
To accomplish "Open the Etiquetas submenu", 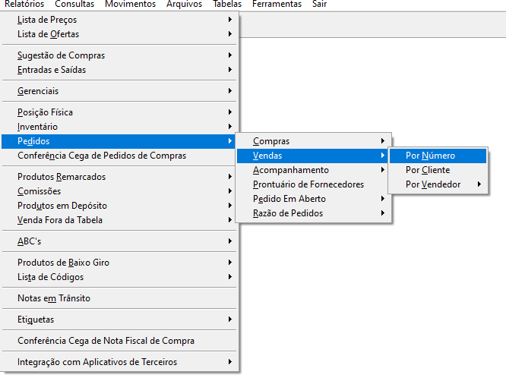I will click(x=119, y=320).
